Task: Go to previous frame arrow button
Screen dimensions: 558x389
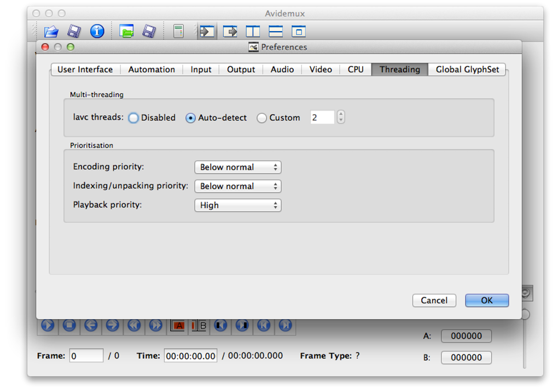Action: pyautogui.click(x=91, y=325)
